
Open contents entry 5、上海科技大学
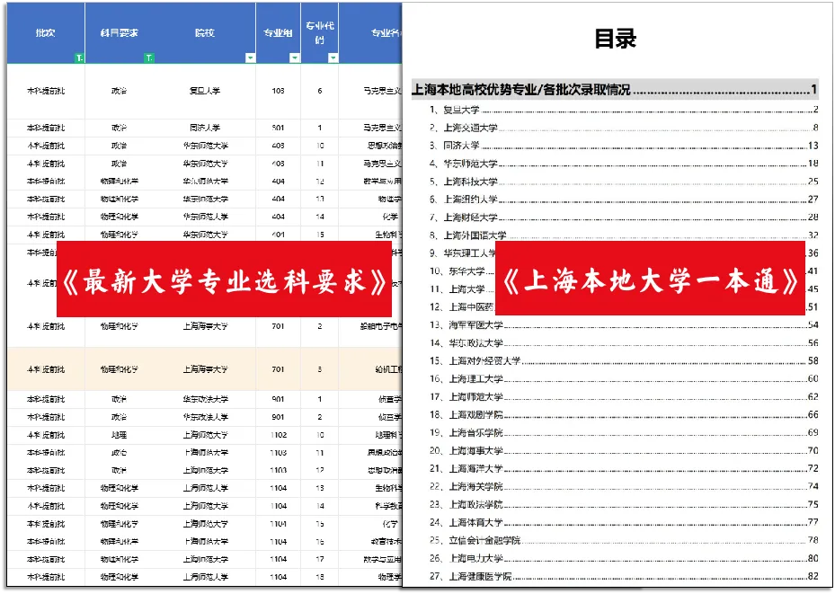[x=624, y=182]
